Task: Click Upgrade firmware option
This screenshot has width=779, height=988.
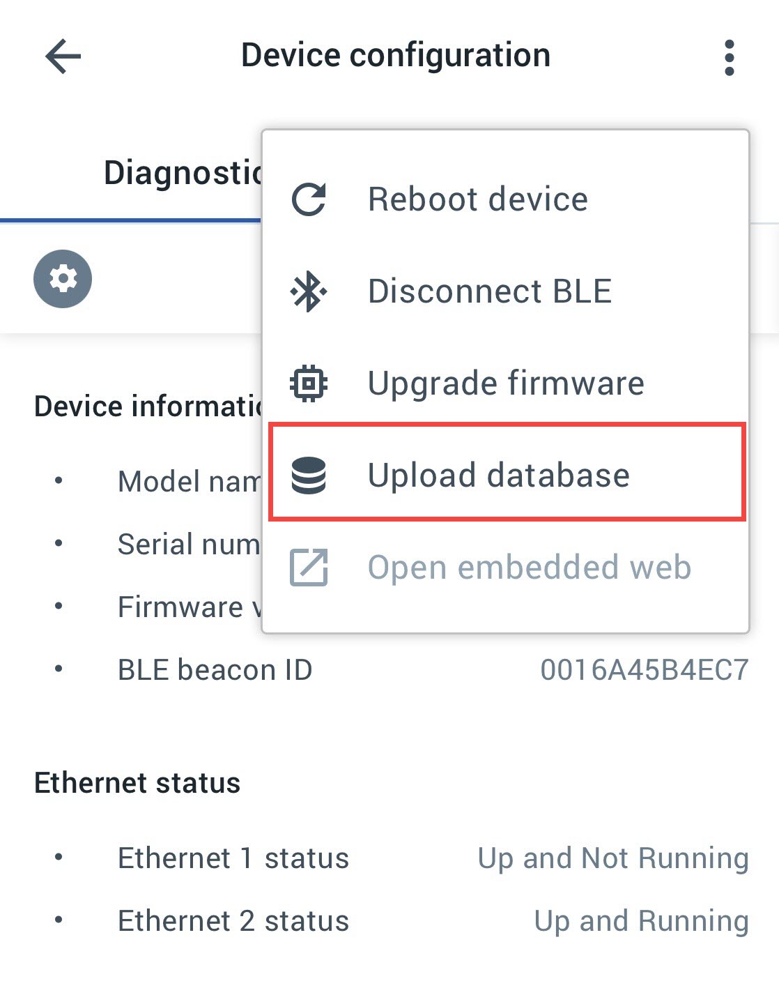Action: (506, 383)
